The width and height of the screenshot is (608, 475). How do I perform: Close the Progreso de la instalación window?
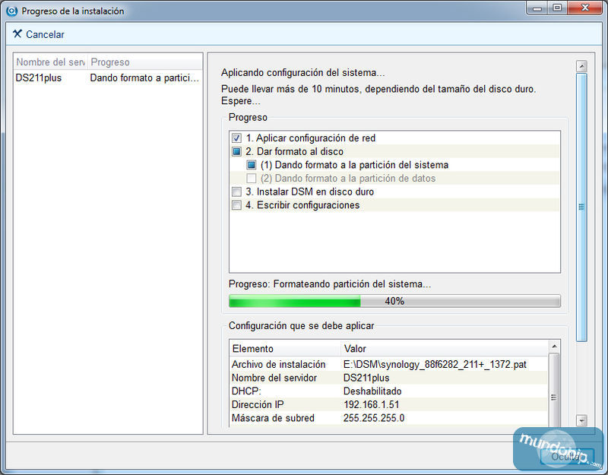coord(585,8)
